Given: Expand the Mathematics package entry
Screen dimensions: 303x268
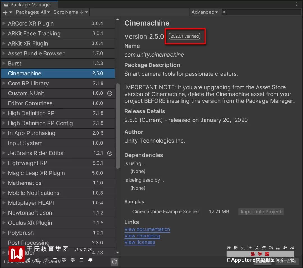Looking at the screenshot, I should point(4,183).
